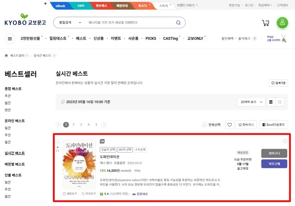Viewport: 295px width, 206px height.
Task: Expand the 브랜드 더보기 menu
Action: 187,5
